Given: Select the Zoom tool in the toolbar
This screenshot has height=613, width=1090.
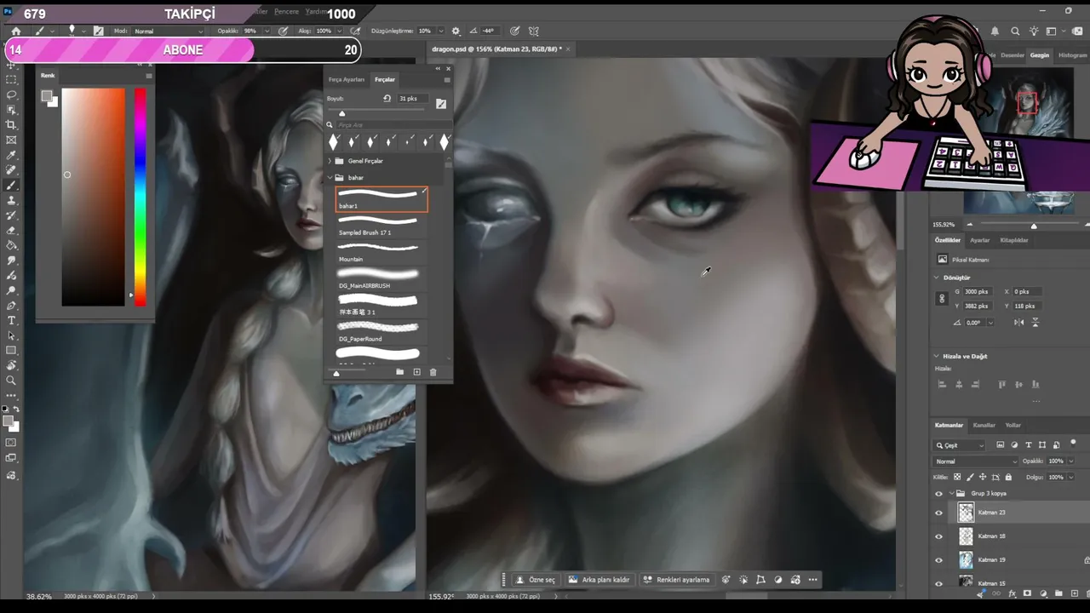Looking at the screenshot, I should click(x=11, y=381).
